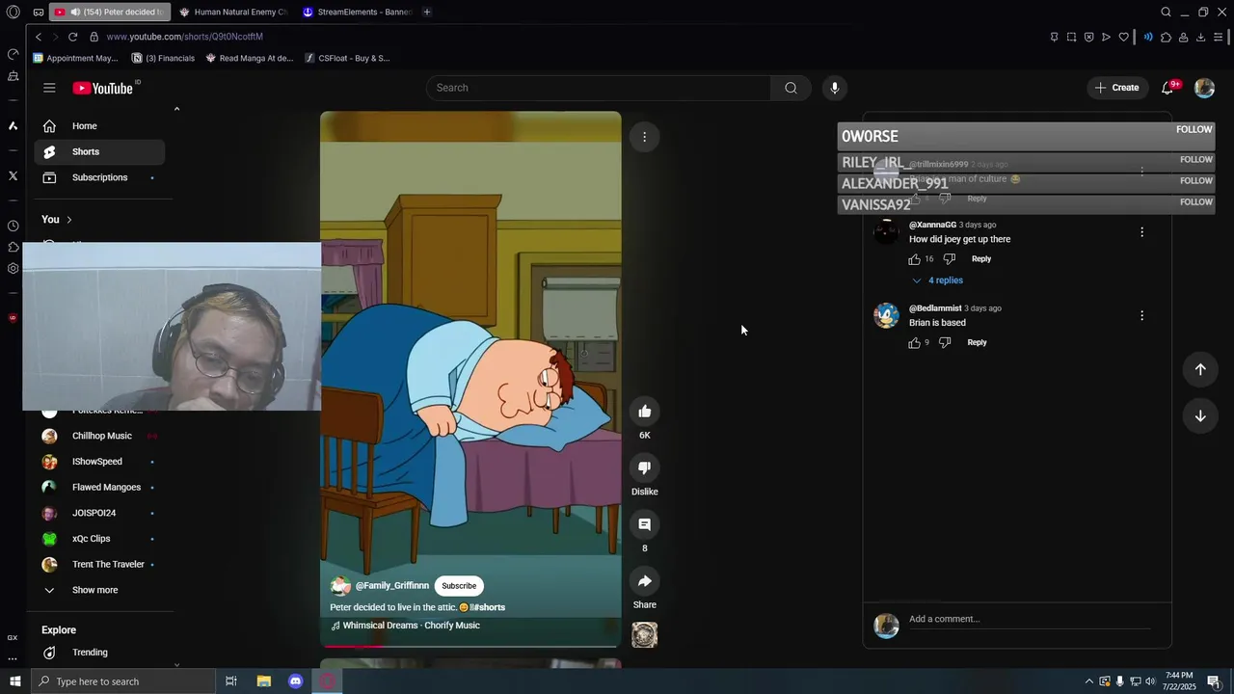1234x694 pixels.
Task: Go to previous short with up arrow
Action: tap(1200, 369)
